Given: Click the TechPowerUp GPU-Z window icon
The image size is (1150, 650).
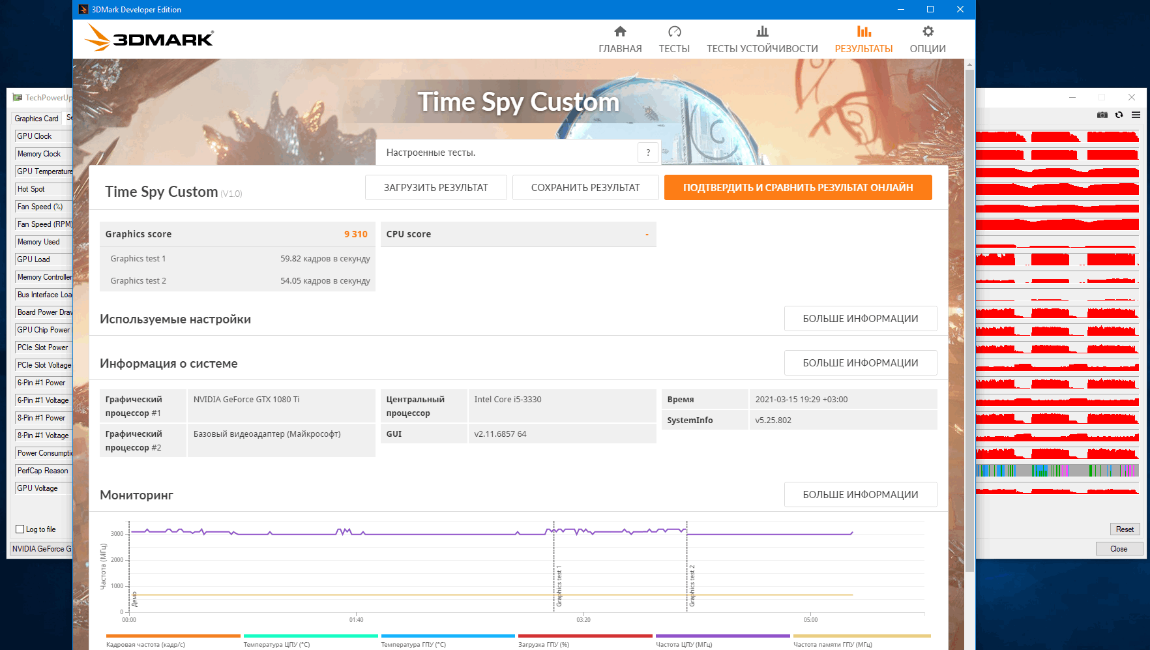Looking at the screenshot, I should tap(18, 97).
